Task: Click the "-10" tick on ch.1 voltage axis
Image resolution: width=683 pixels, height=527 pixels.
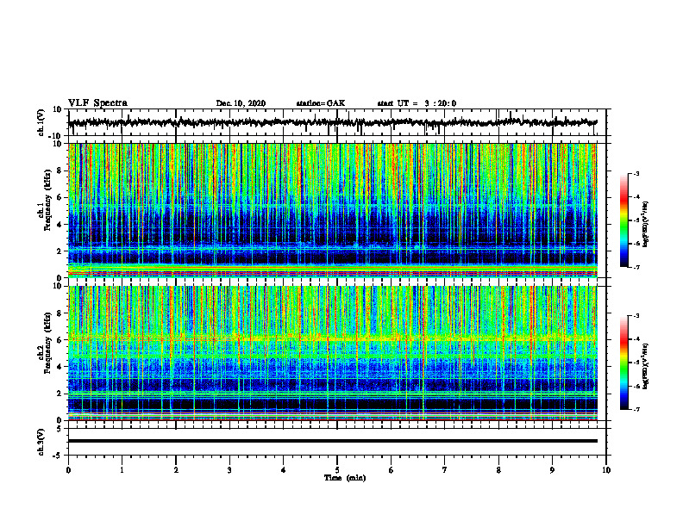Action: (x=56, y=136)
